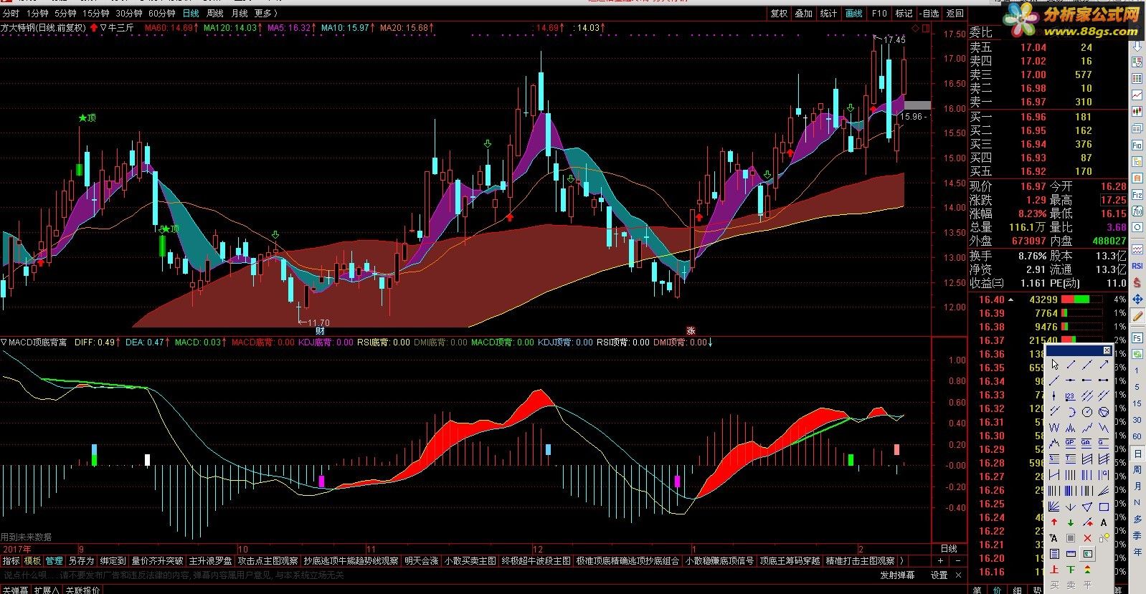
Task: Click the 另存为 button
Action: pyautogui.click(x=81, y=561)
